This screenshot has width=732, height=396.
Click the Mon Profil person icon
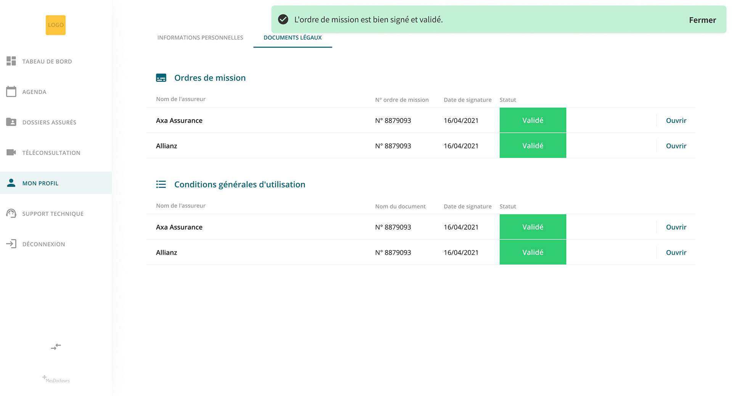pos(11,183)
